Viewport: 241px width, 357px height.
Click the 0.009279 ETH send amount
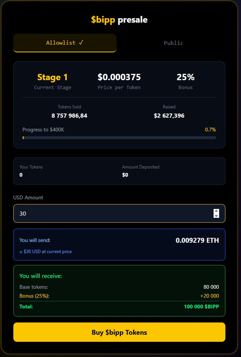(x=197, y=240)
